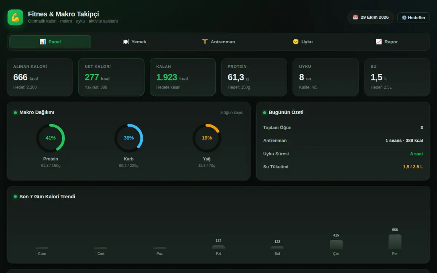Viewport: 437px width, 273px height.
Task: Click the Su Tüketimi row in Bugünün Özeti
Action: click(343, 167)
